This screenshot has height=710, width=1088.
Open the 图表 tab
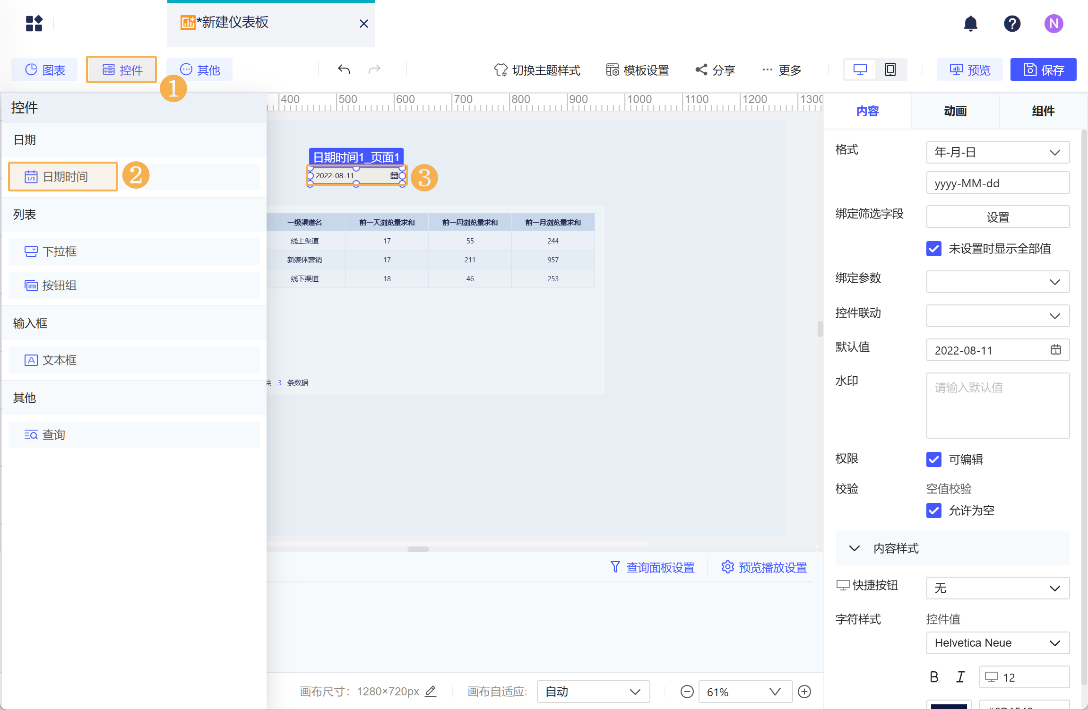(x=45, y=70)
